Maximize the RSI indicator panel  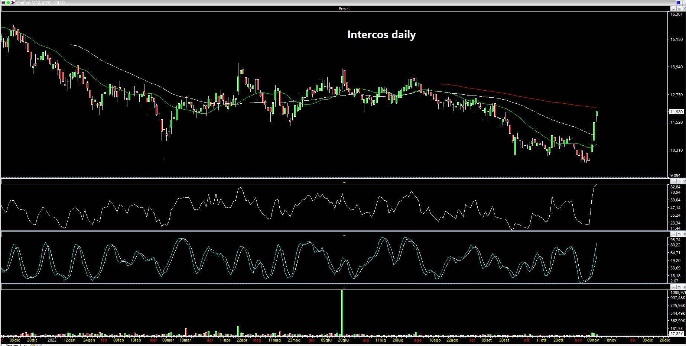click(679, 181)
